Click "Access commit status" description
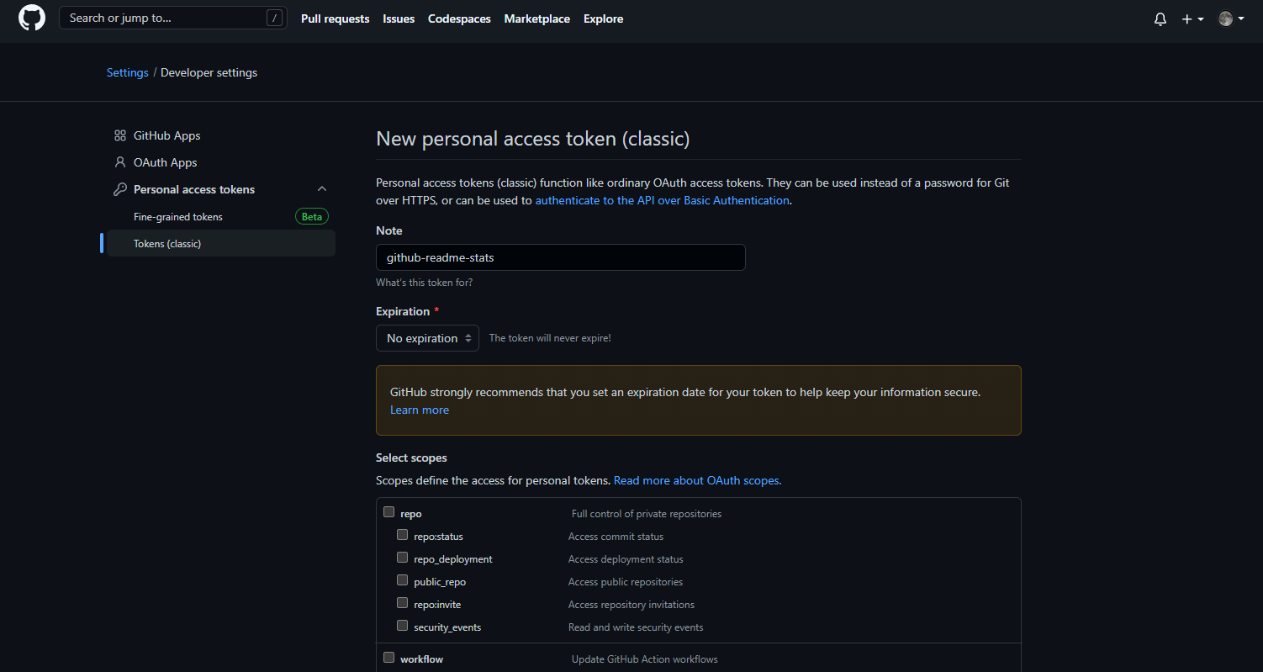This screenshot has height=672, width=1263. [616, 536]
